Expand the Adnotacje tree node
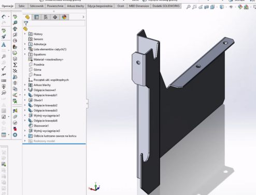This screenshot has width=256, height=195. pos(25,44)
